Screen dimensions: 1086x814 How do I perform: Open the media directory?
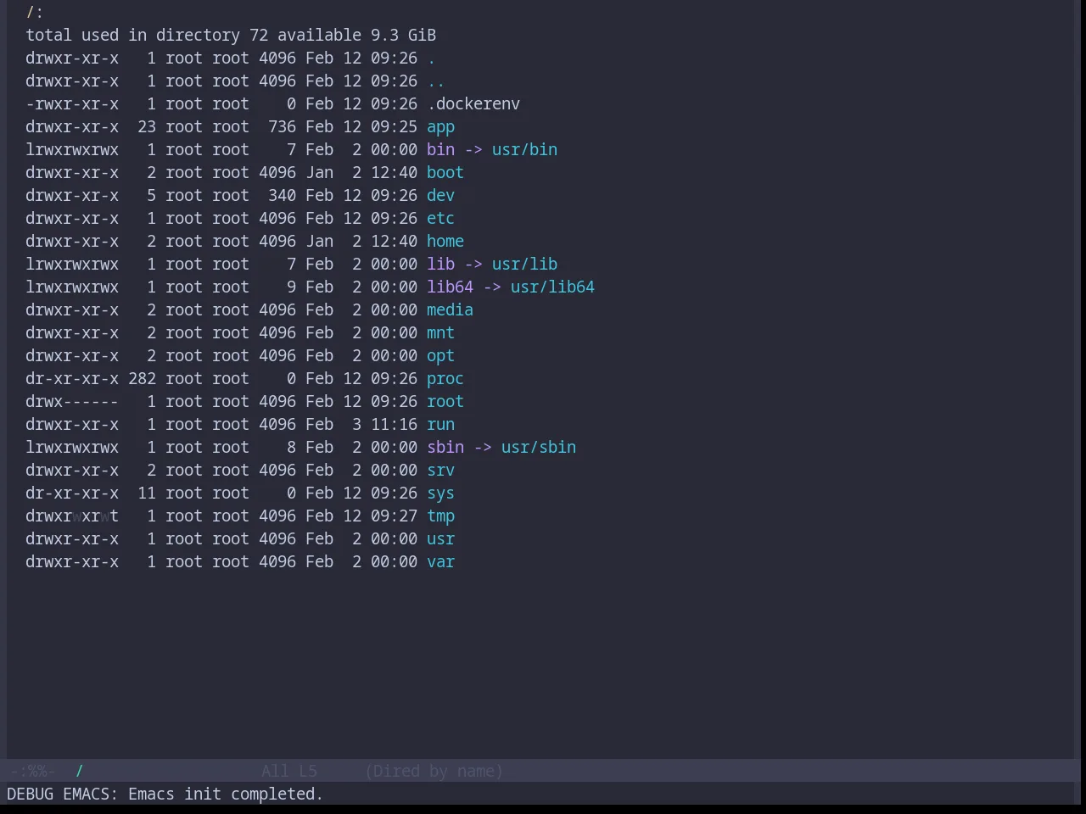click(x=450, y=310)
